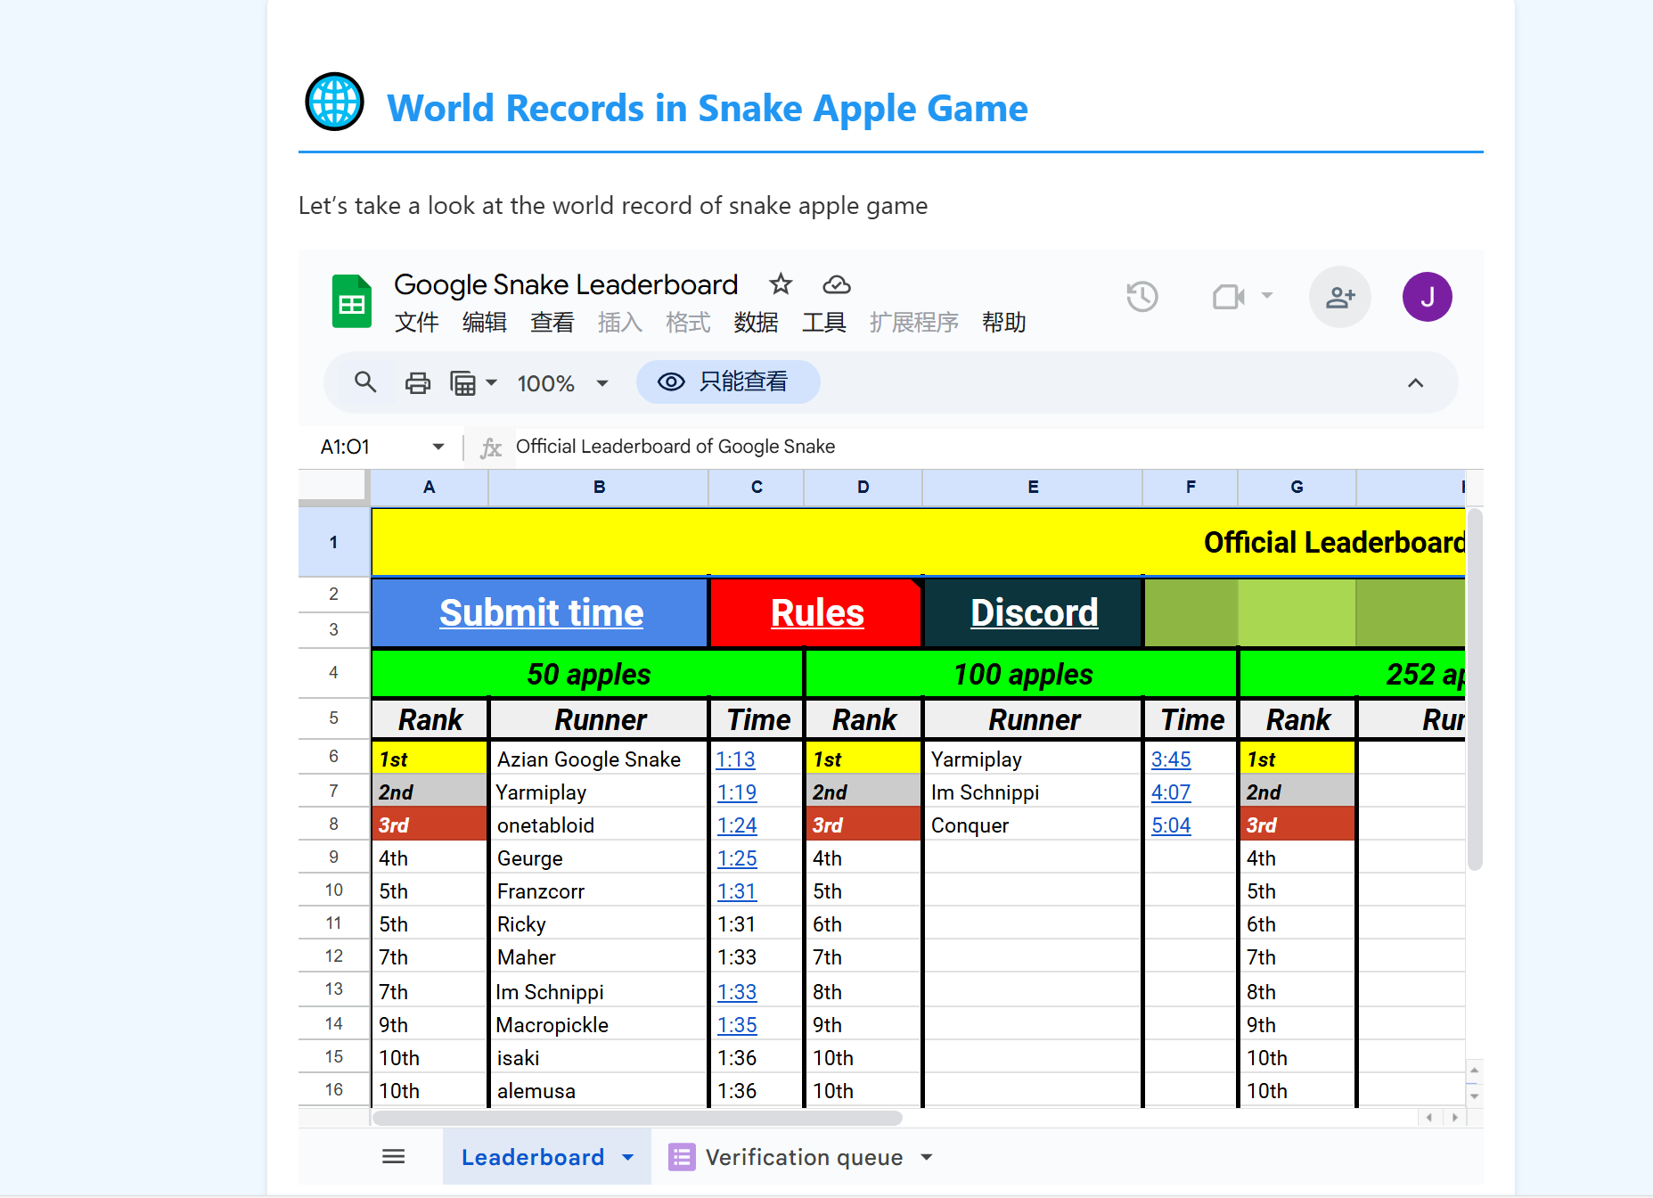The image size is (1653, 1198).
Task: Open the 3:45 time link
Action: (1171, 759)
